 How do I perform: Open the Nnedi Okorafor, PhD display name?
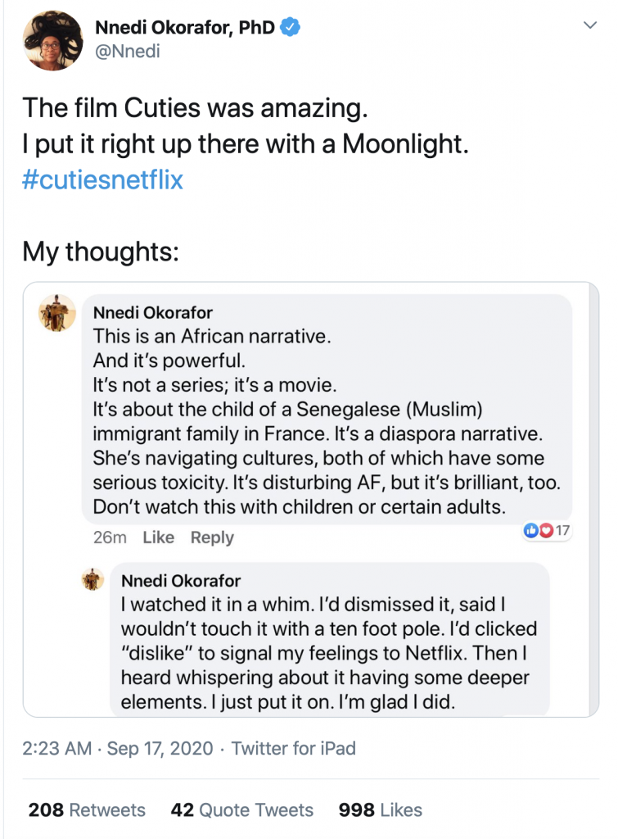(185, 29)
